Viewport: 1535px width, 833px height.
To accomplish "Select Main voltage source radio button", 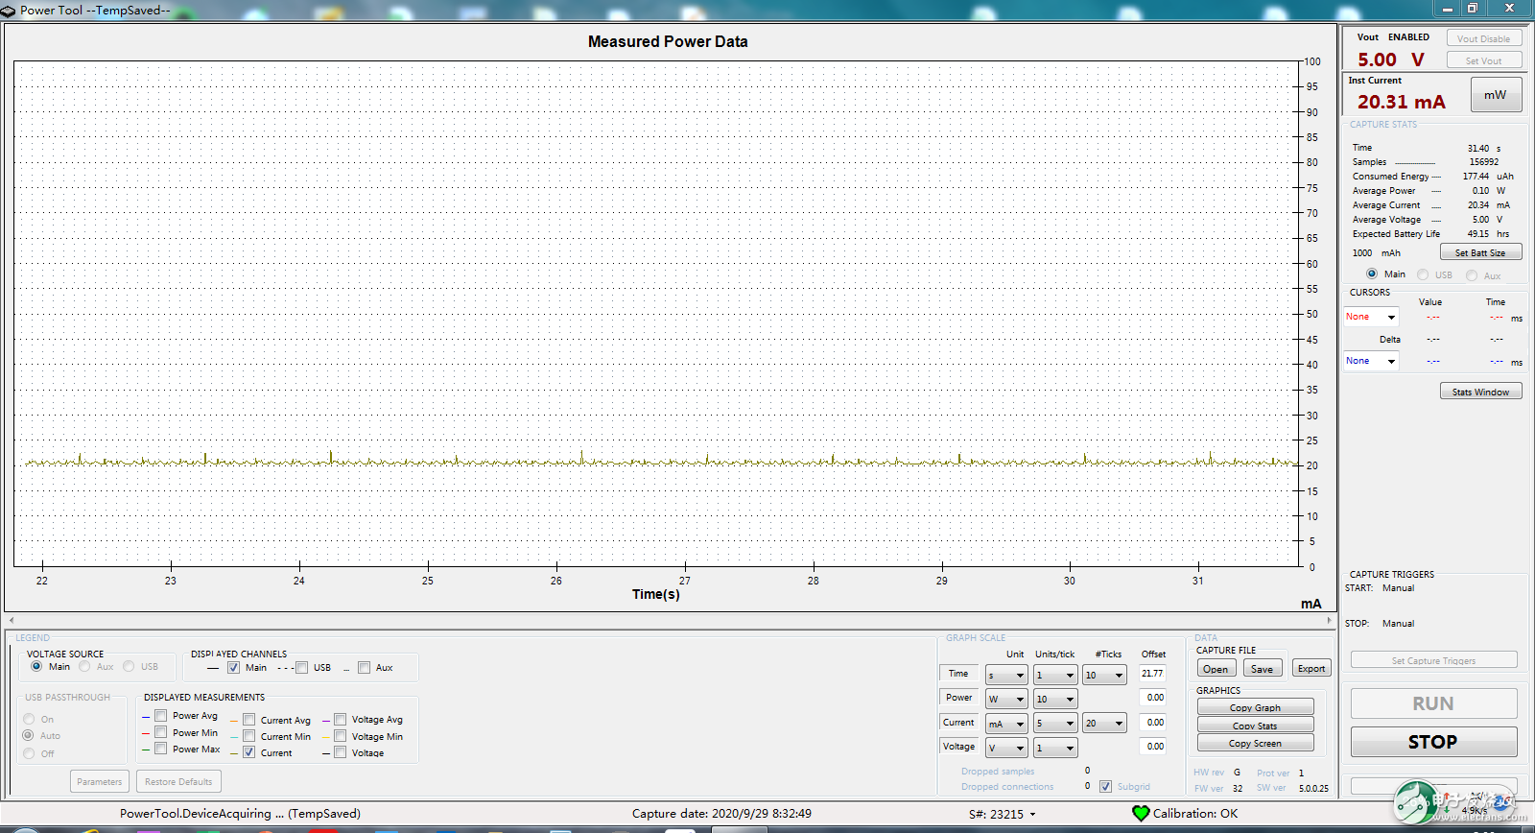I will (36, 666).
